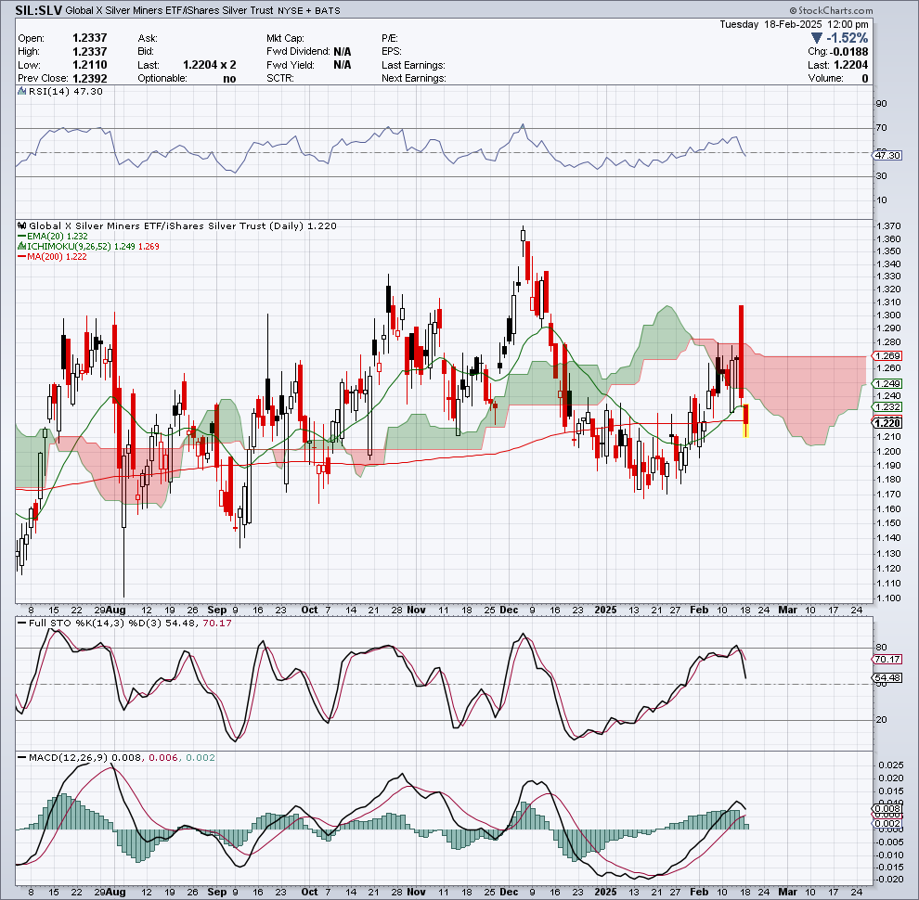Viewport: 919px width, 900px height.
Task: Click the Fwd Dividend N/A value
Action: click(x=343, y=52)
